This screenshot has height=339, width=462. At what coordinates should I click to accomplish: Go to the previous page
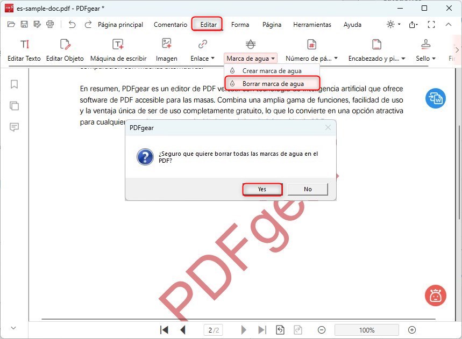[x=183, y=330]
